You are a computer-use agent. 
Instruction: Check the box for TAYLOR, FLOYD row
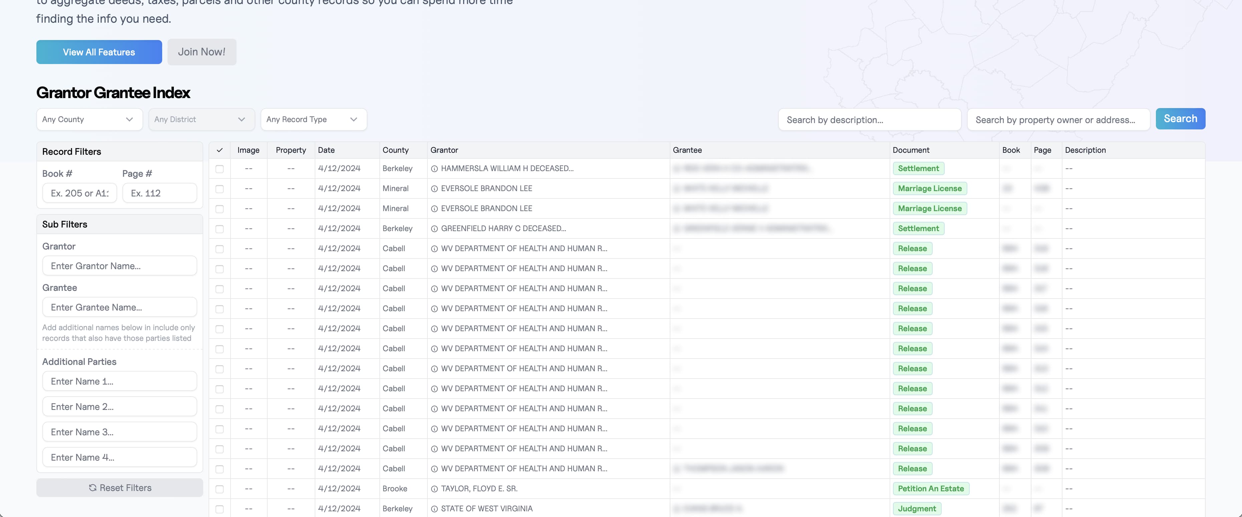pos(219,489)
